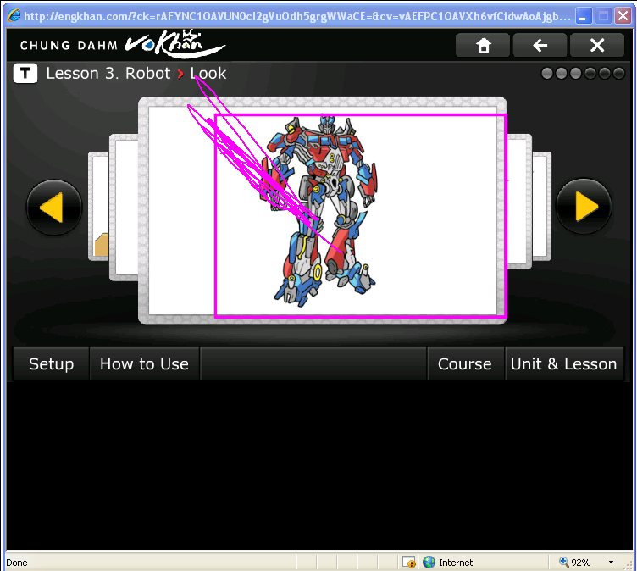Select the third progress dot

pos(576,74)
